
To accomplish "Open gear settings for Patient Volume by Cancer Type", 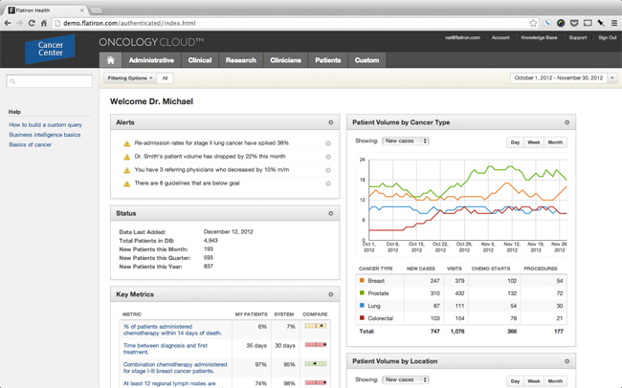I will click(x=566, y=122).
